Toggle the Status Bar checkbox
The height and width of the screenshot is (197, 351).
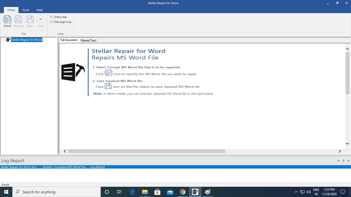point(51,17)
